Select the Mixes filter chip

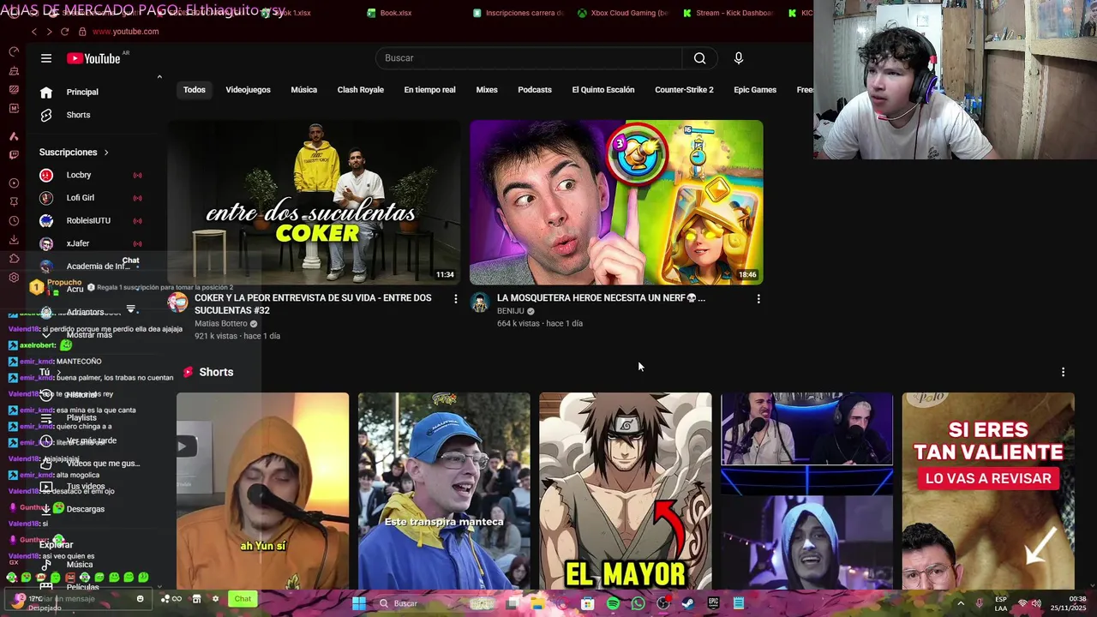(487, 90)
